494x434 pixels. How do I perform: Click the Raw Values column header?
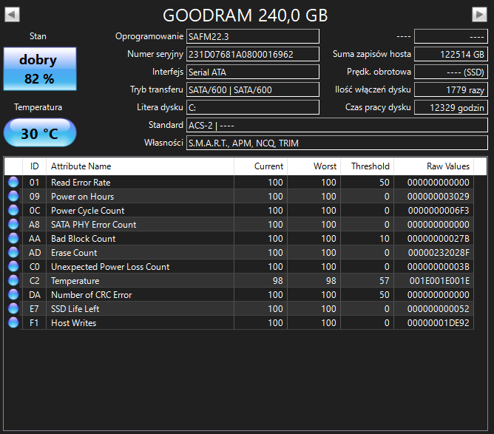pos(433,166)
